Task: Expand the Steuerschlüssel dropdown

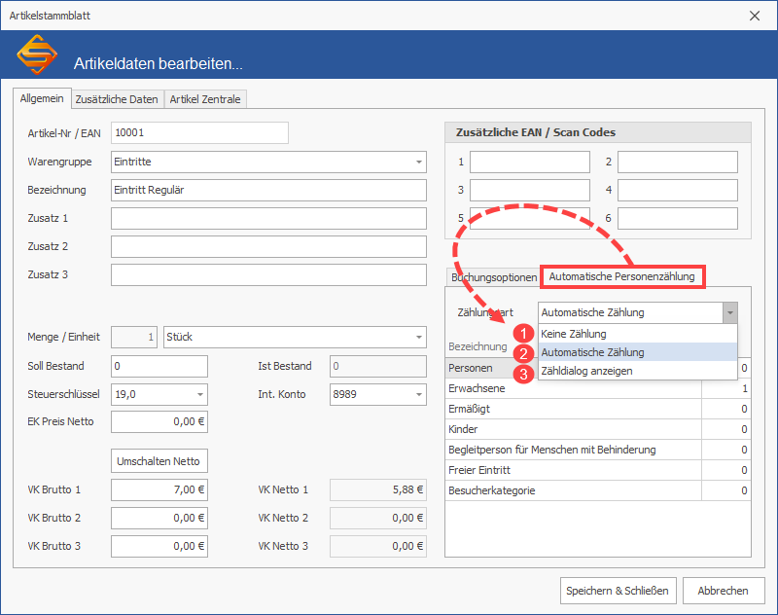Action: click(199, 394)
